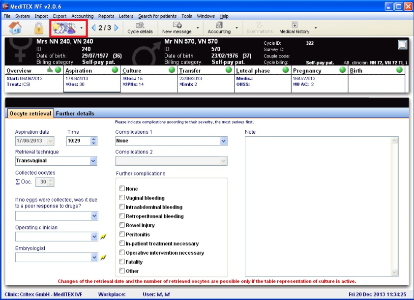Expand Accounting toolbar dropdown arrow
Screen dimensions: 414x300
237,28
